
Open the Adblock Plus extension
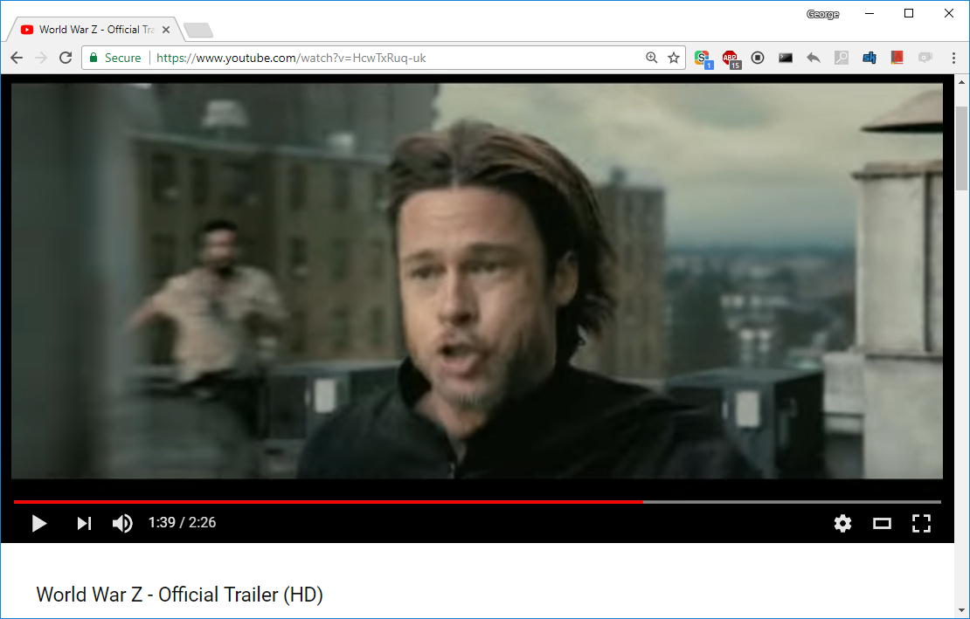click(731, 58)
